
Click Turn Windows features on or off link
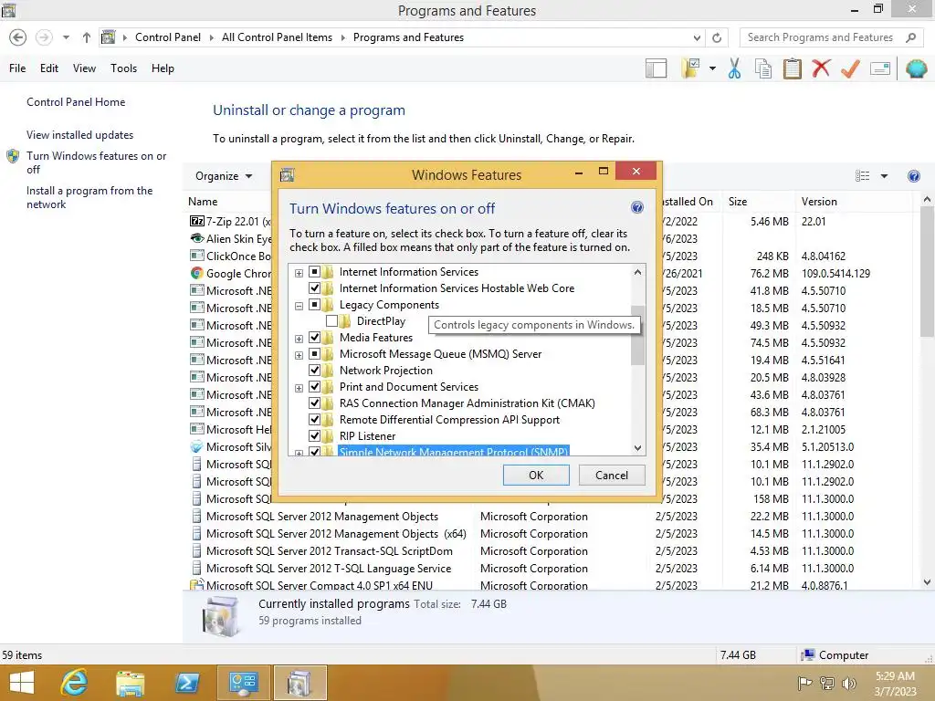96,162
